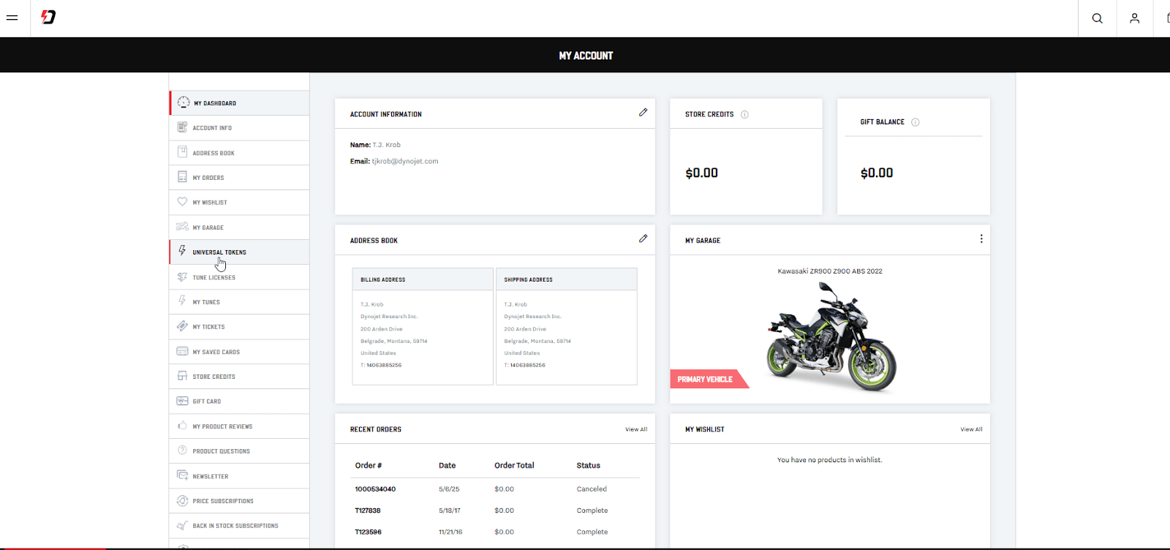Open My Wishlist sidebar link
This screenshot has height=550, width=1170.
(x=239, y=203)
